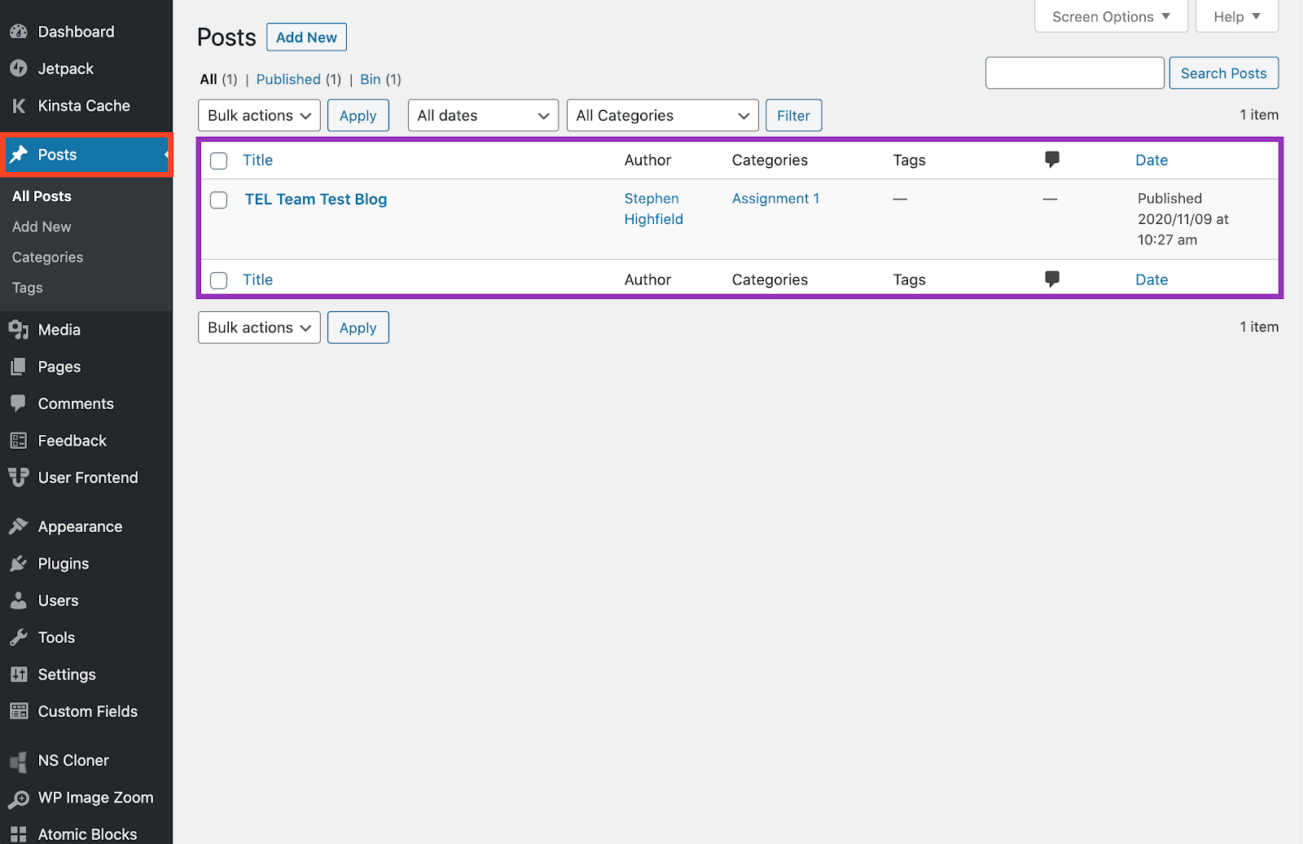The height and width of the screenshot is (844, 1303).
Task: Open Add New in the Posts submenu
Action: point(42,227)
